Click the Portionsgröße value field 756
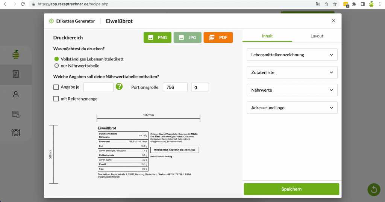Viewport: 385px width, 202px height. [x=175, y=87]
